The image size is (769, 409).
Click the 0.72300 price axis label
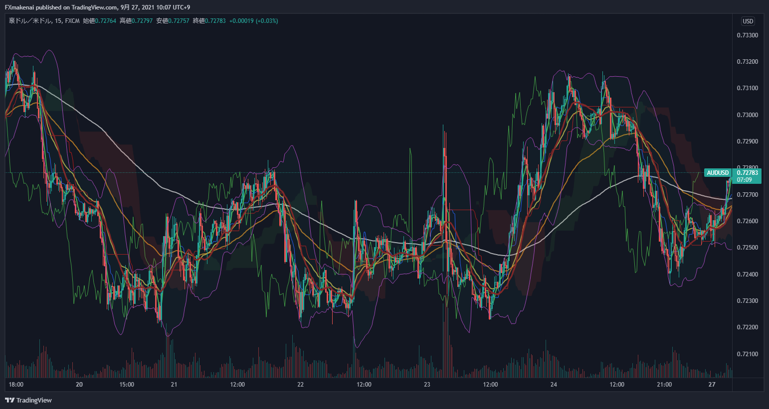pos(747,301)
